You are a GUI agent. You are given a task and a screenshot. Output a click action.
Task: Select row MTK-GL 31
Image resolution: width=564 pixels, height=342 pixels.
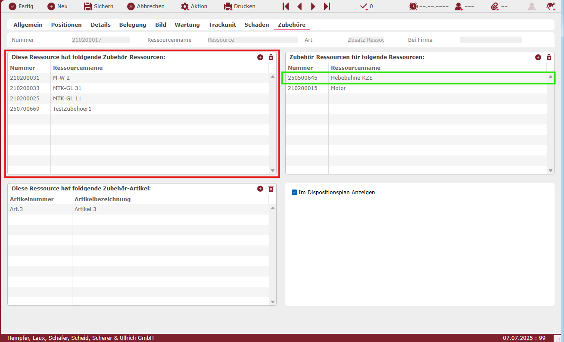138,88
